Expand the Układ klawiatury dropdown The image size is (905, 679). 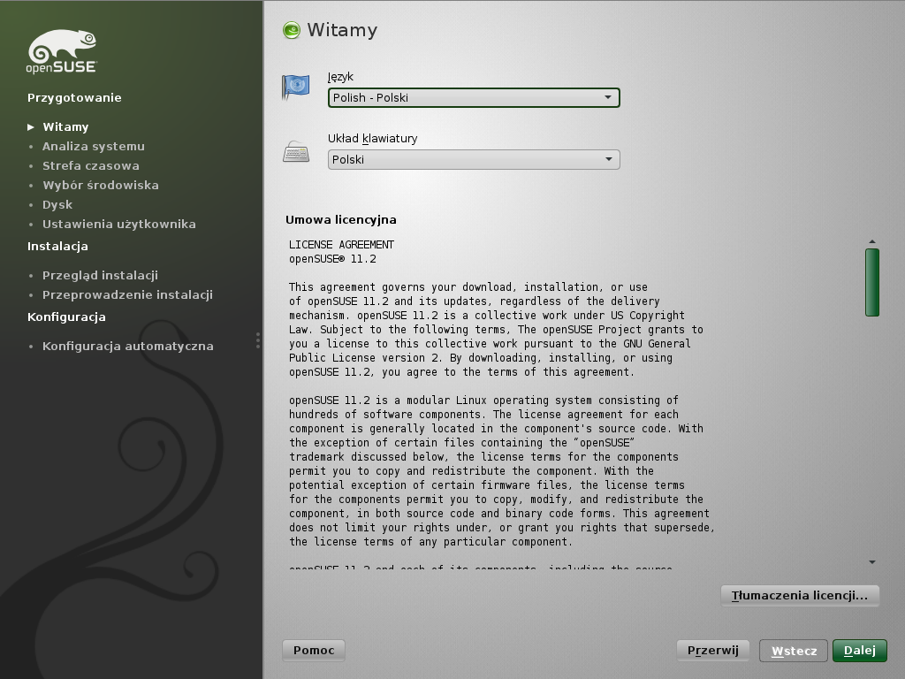coord(474,159)
